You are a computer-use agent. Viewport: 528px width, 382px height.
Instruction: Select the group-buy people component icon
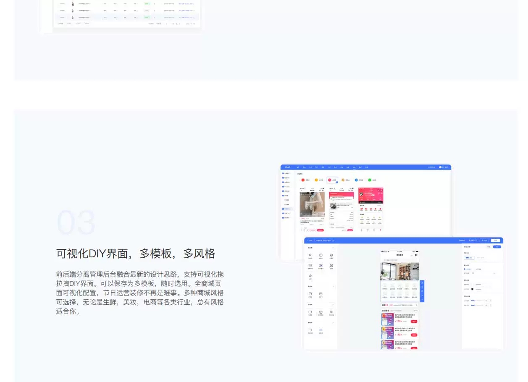(x=331, y=312)
